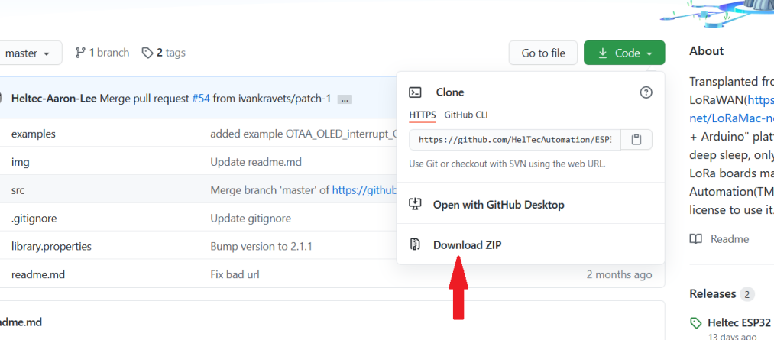Click the branch icon beside 1 branch
This screenshot has height=340, width=774.
[x=80, y=53]
